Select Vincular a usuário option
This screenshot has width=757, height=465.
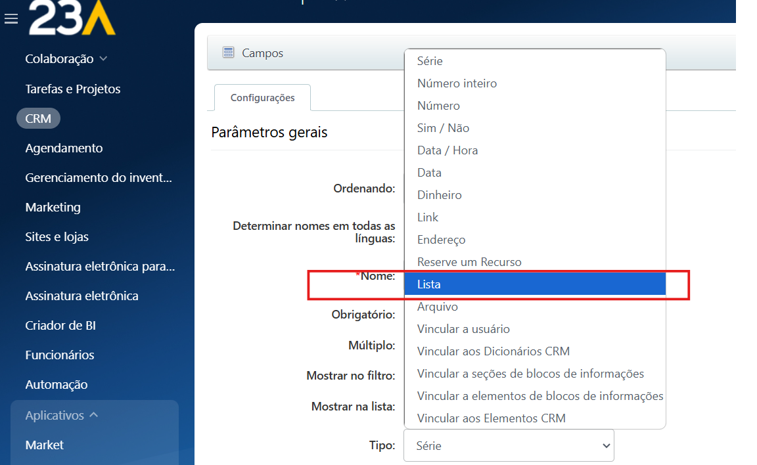point(463,329)
